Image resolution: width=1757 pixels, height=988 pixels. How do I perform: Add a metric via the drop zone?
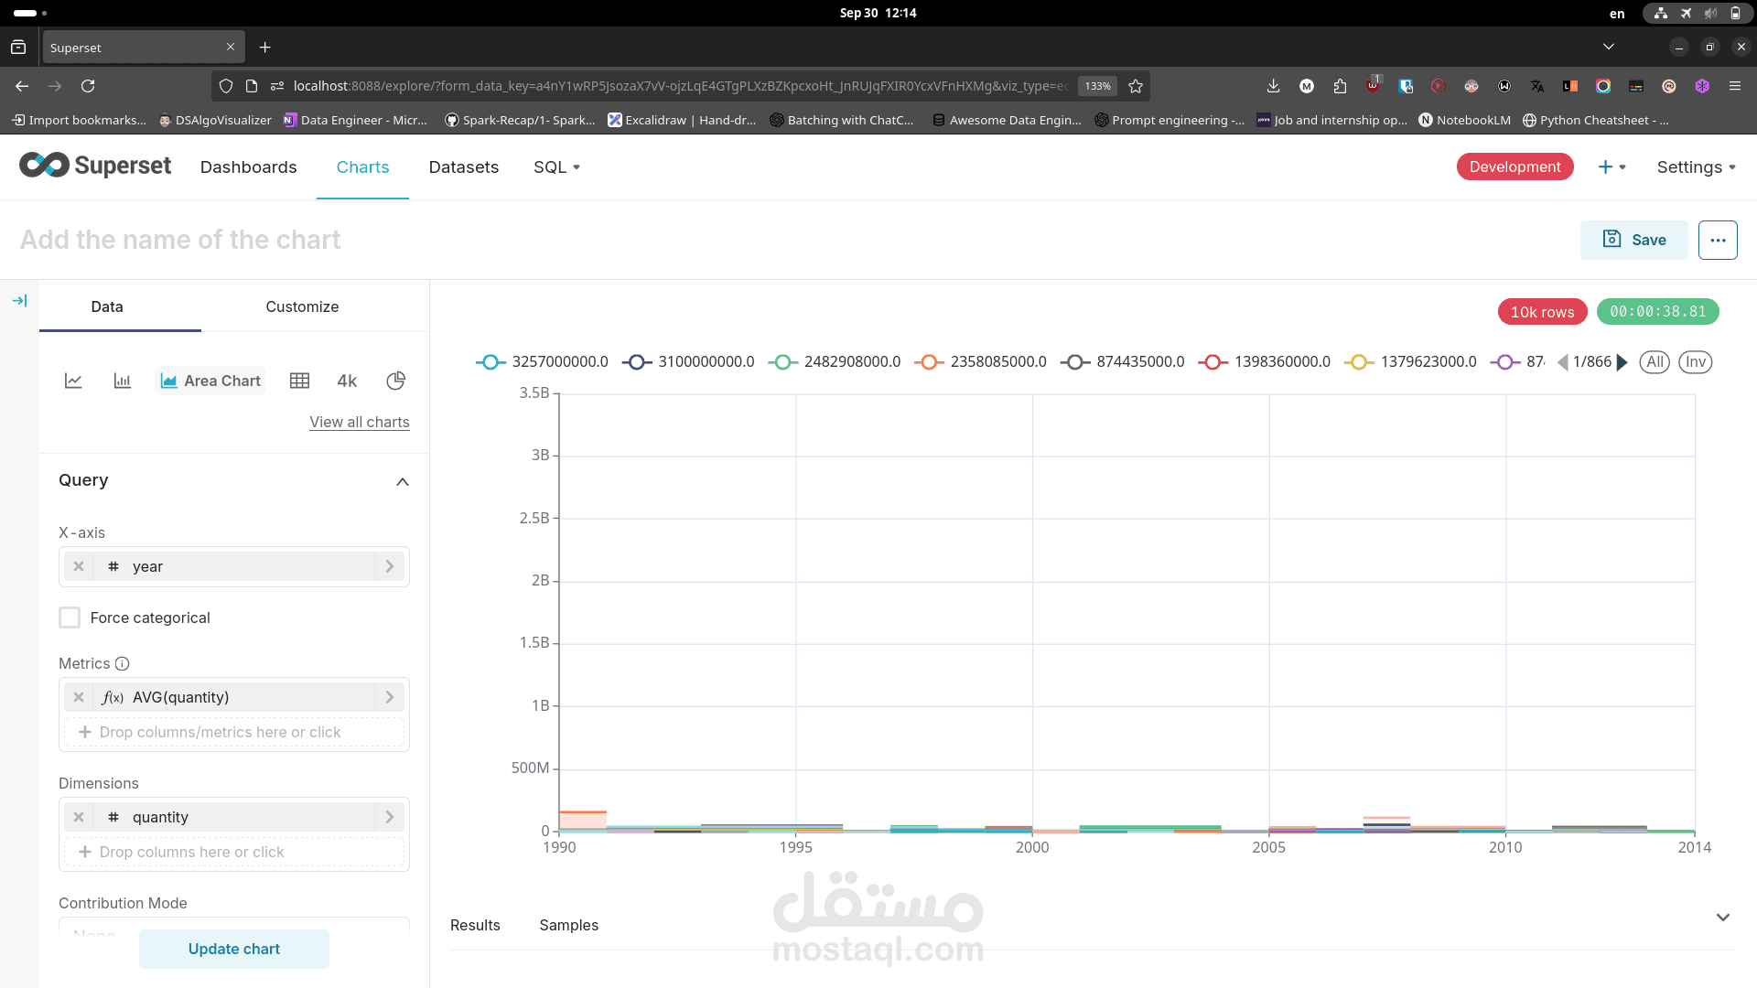pyautogui.click(x=234, y=732)
